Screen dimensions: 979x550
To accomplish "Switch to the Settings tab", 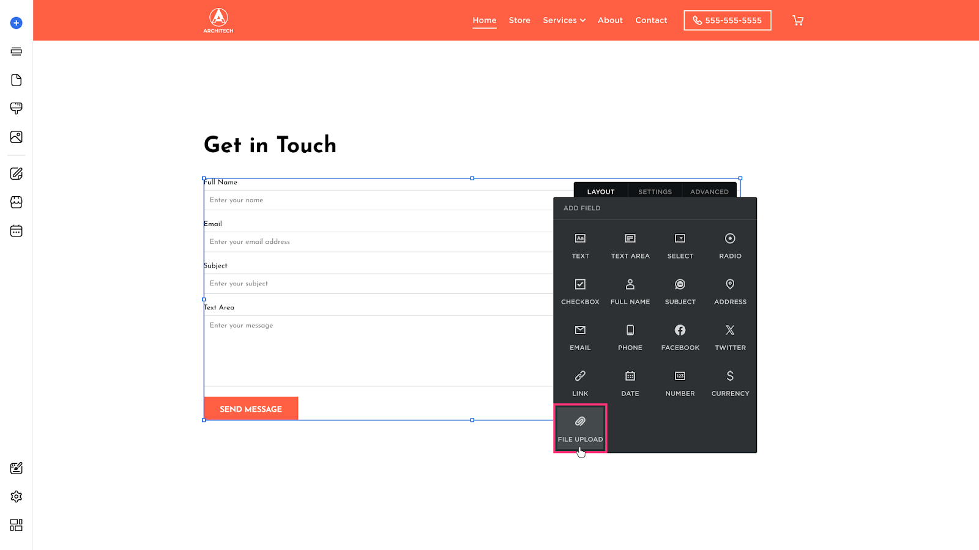I will (x=655, y=191).
